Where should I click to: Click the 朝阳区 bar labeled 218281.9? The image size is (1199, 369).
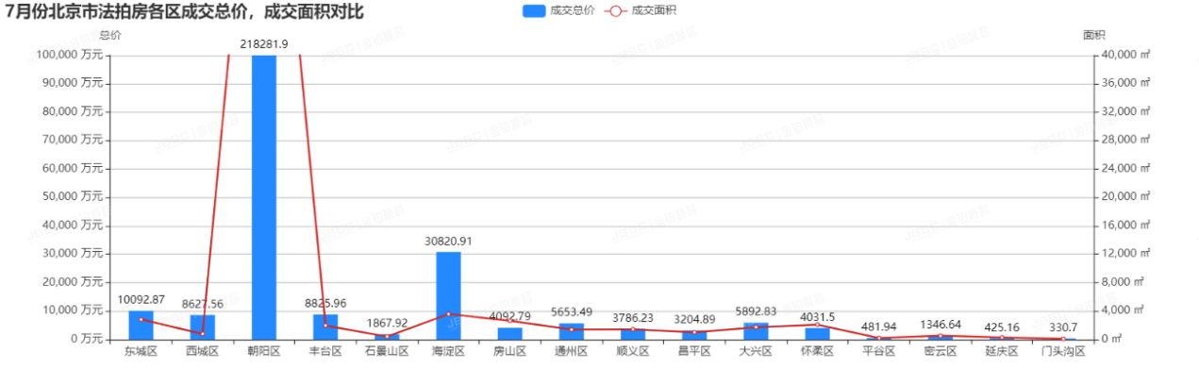click(264, 197)
